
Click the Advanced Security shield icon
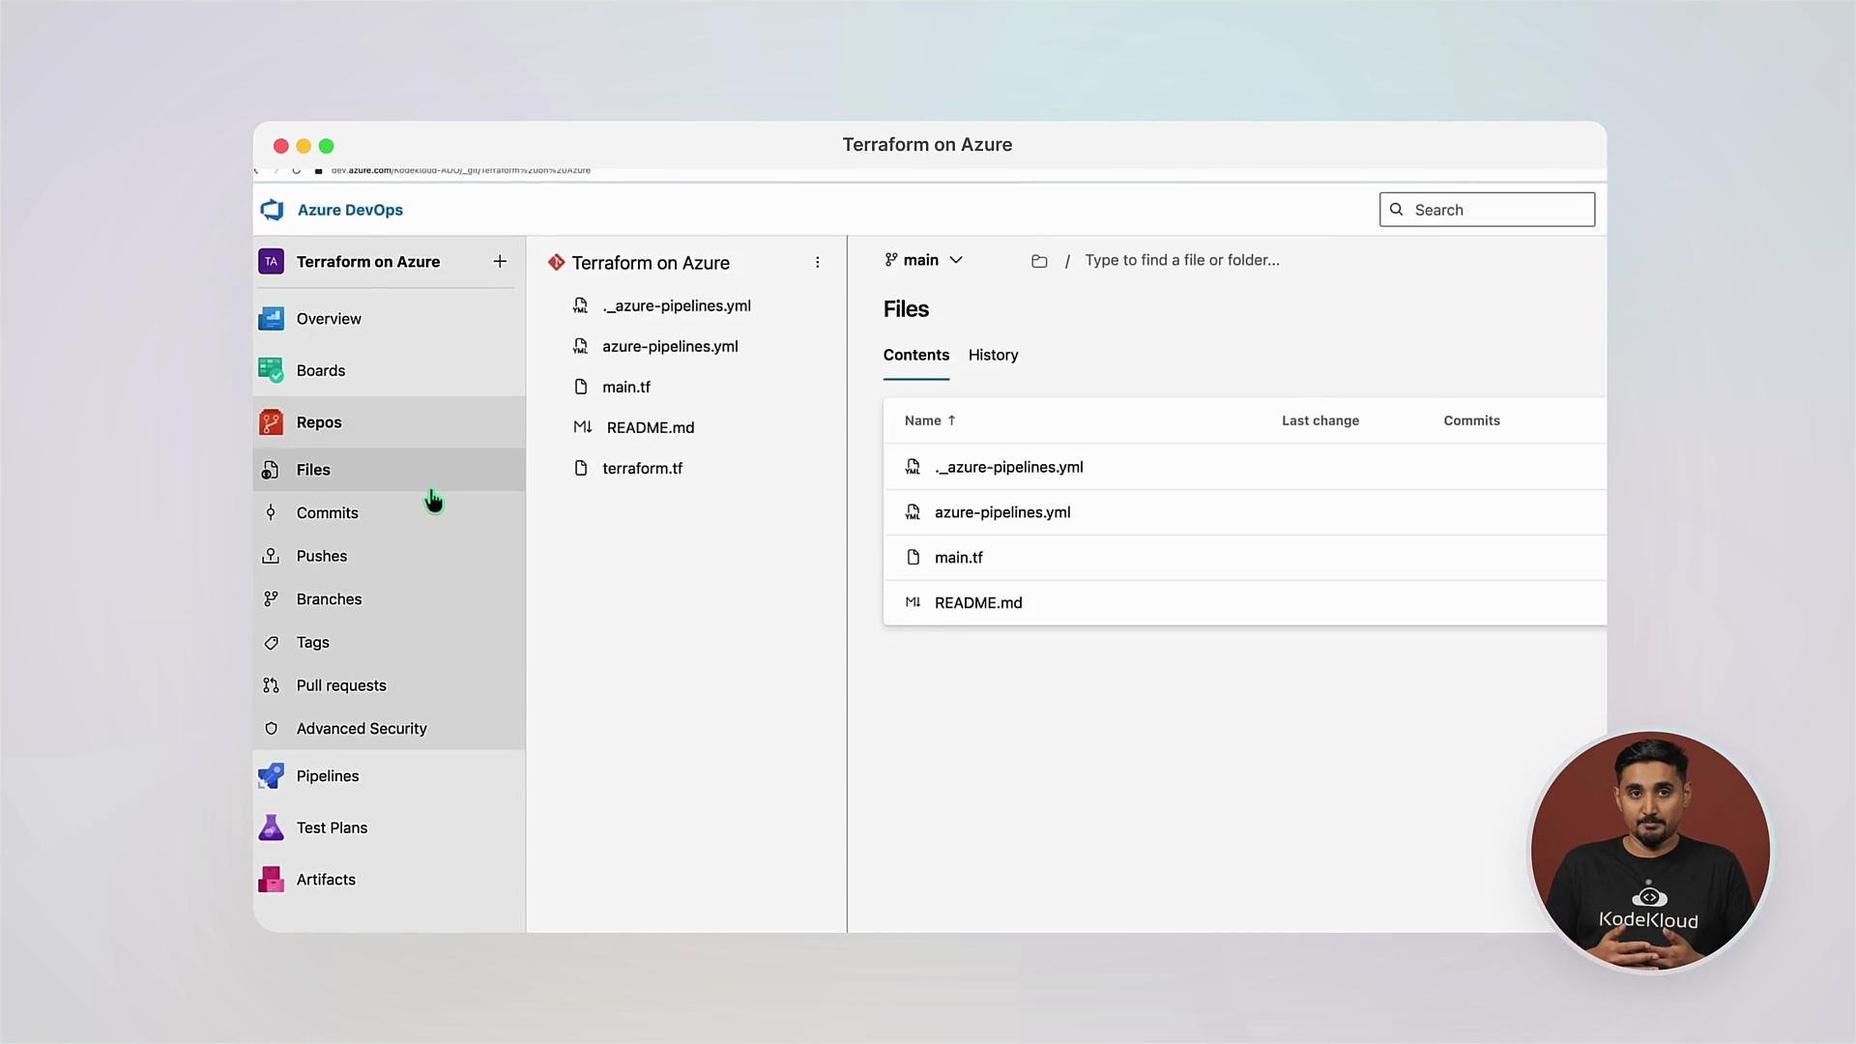(x=271, y=729)
